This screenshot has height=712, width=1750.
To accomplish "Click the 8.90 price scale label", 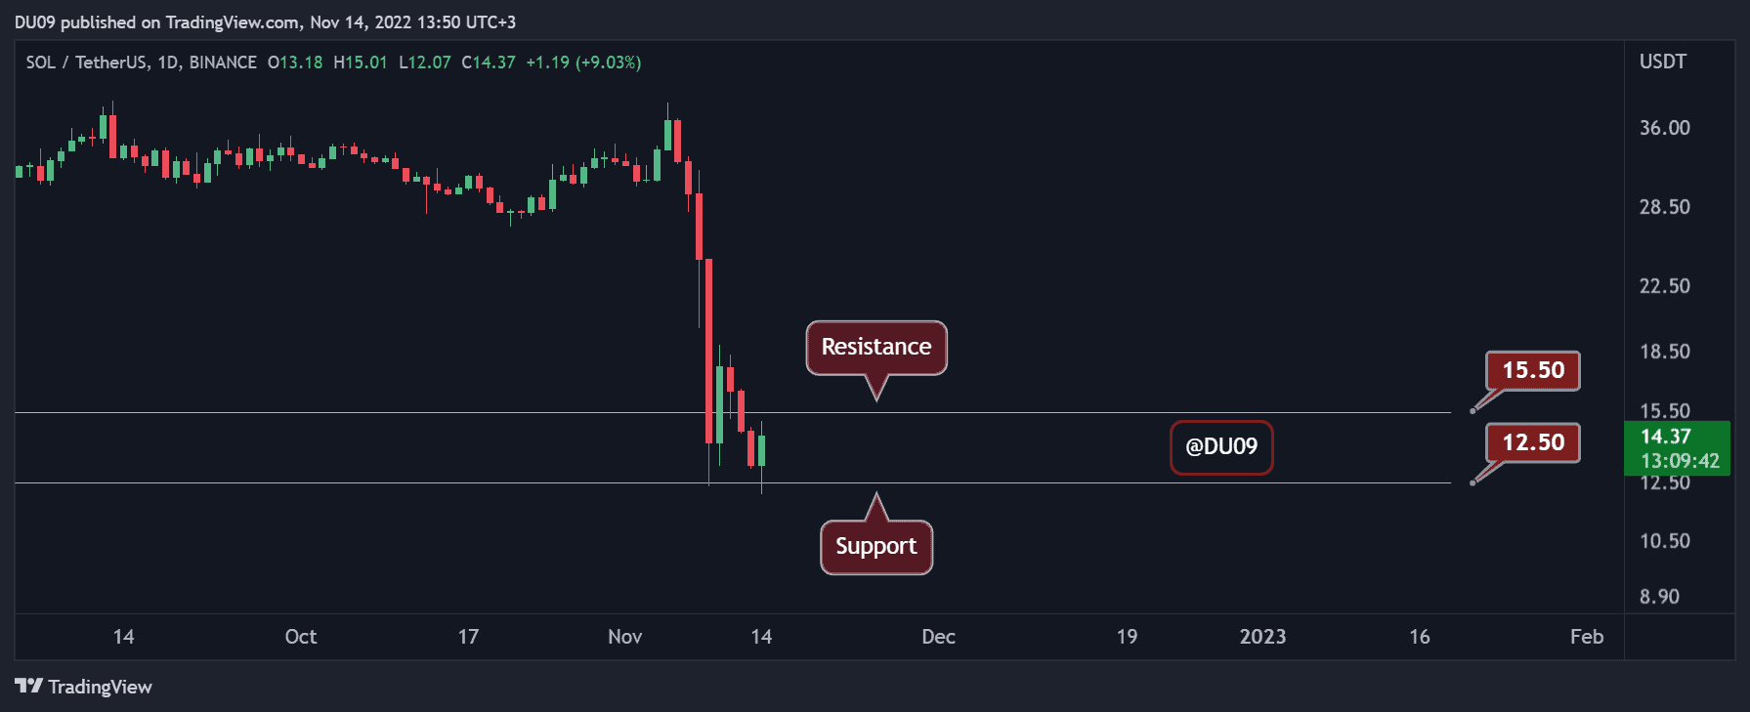I will point(1659,597).
